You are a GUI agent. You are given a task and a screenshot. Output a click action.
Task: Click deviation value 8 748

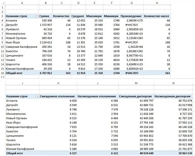(73, 109)
